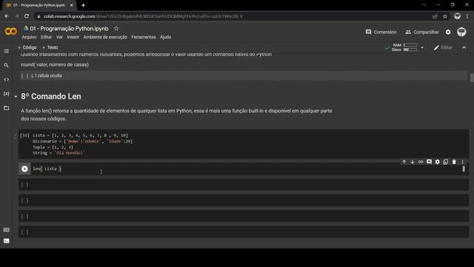The image size is (474, 267).
Task: Copy link to the selected cell
Action: (x=421, y=162)
